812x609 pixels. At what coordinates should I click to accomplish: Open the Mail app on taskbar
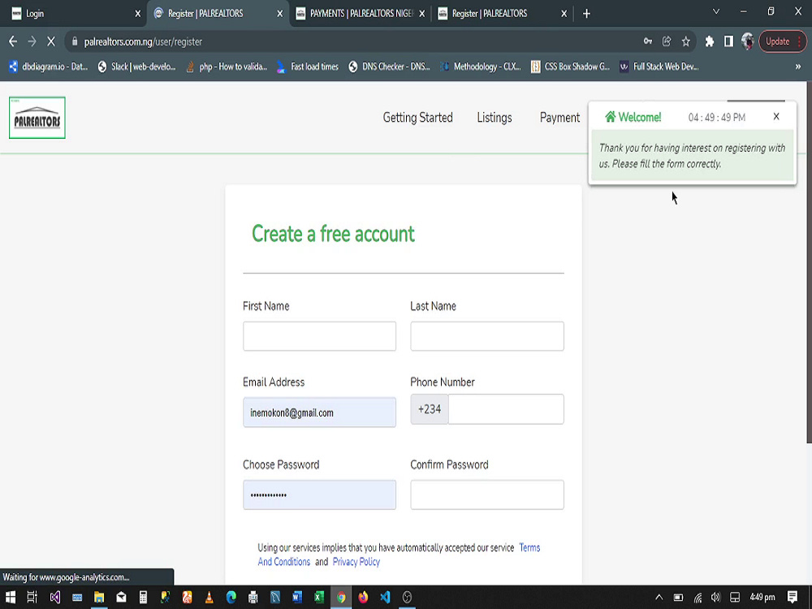[x=121, y=597]
